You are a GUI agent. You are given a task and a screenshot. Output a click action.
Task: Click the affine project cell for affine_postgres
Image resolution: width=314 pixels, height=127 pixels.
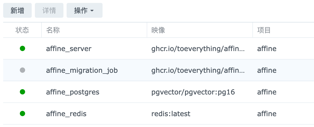[x=267, y=92]
